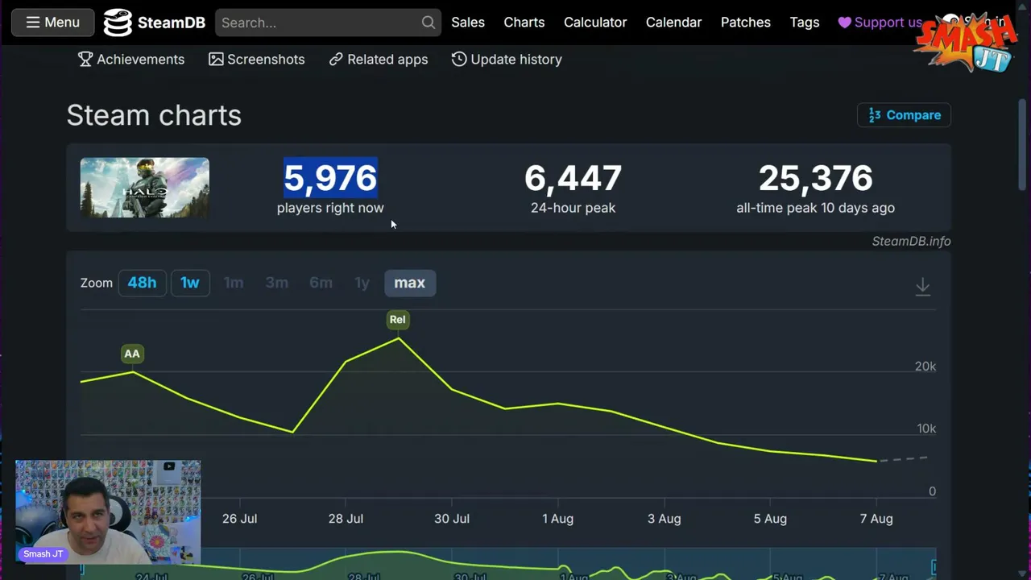Viewport: 1031px width, 580px height.
Task: Click the 6,447 24-hour peak value
Action: coord(573,178)
